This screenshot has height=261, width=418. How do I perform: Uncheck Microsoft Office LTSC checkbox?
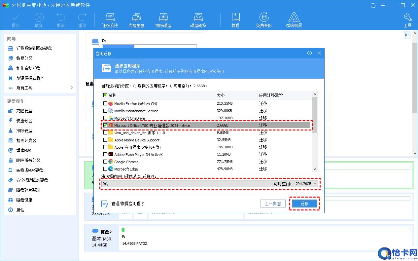[105, 125]
